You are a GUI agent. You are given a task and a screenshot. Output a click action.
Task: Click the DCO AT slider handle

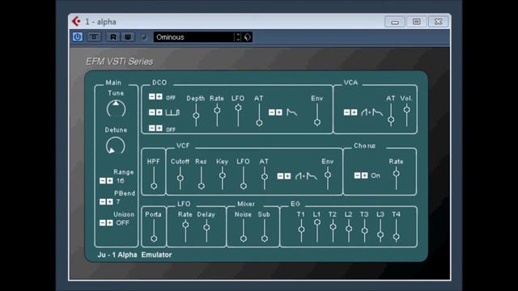tap(259, 123)
